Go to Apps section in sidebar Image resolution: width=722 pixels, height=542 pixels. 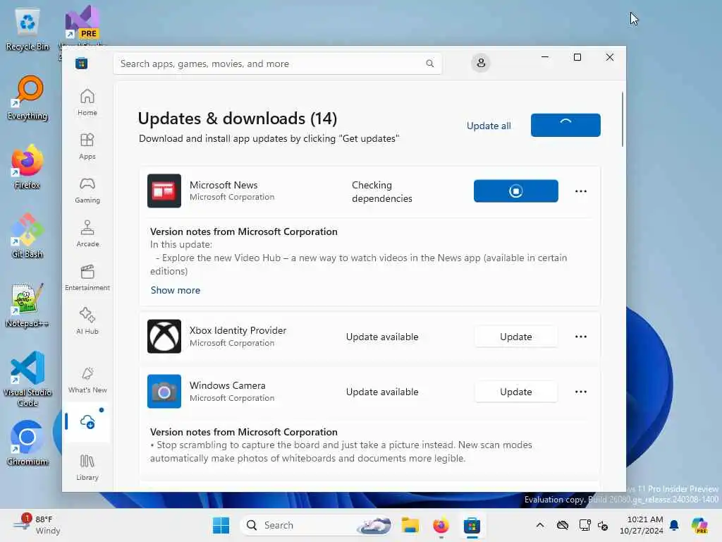coord(87,146)
